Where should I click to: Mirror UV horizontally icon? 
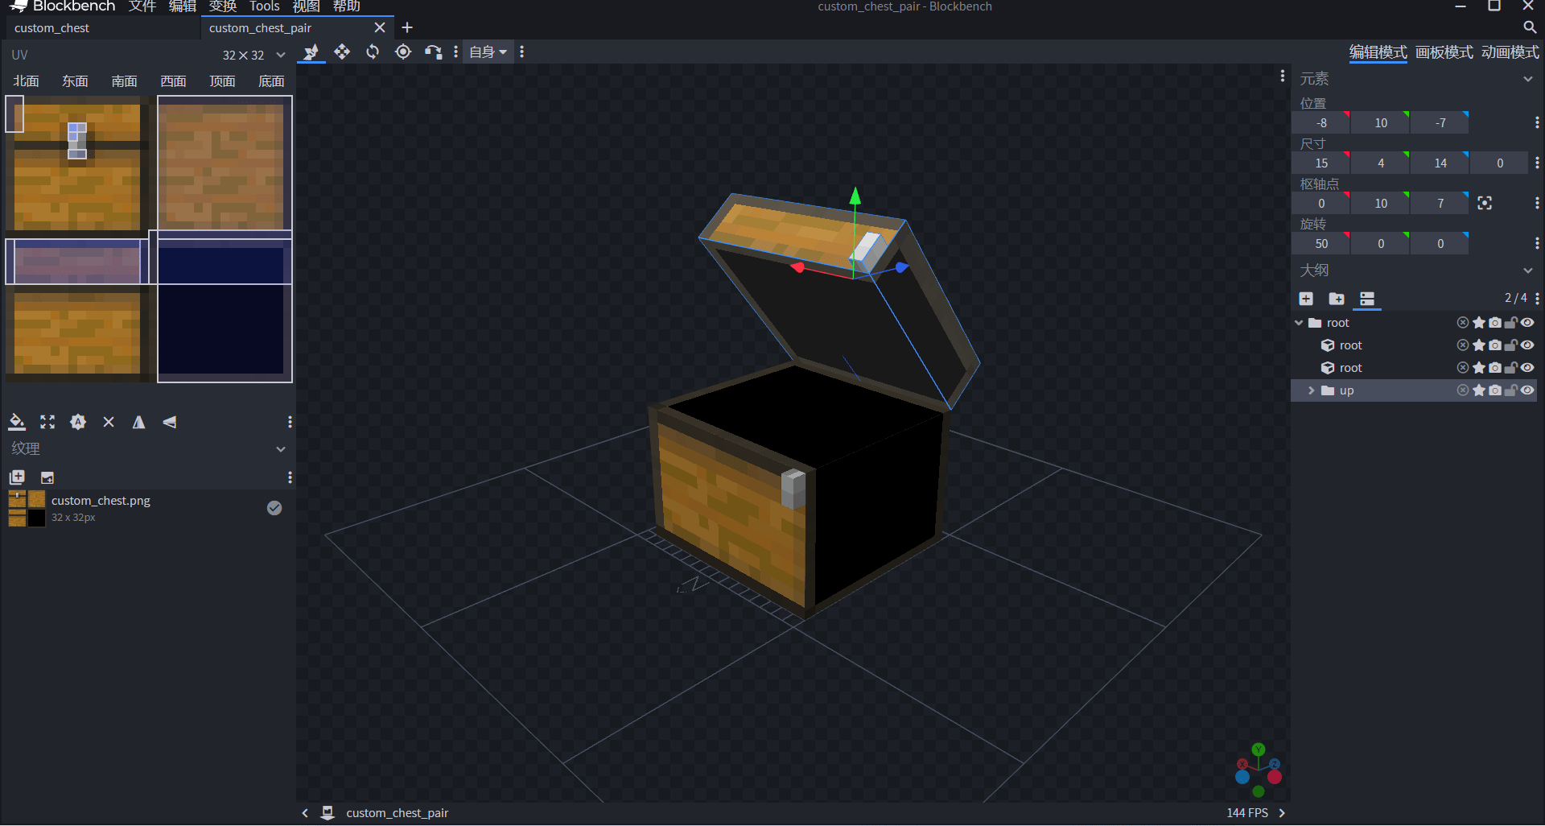[138, 422]
